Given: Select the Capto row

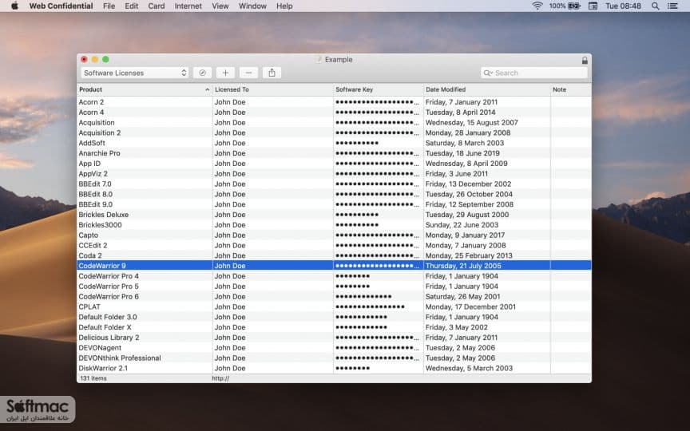Looking at the screenshot, I should (x=334, y=235).
